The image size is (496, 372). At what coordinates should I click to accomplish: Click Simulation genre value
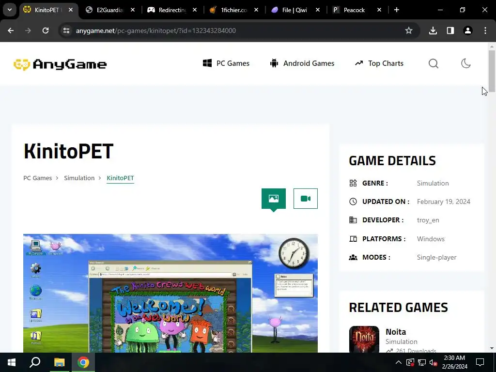(433, 183)
